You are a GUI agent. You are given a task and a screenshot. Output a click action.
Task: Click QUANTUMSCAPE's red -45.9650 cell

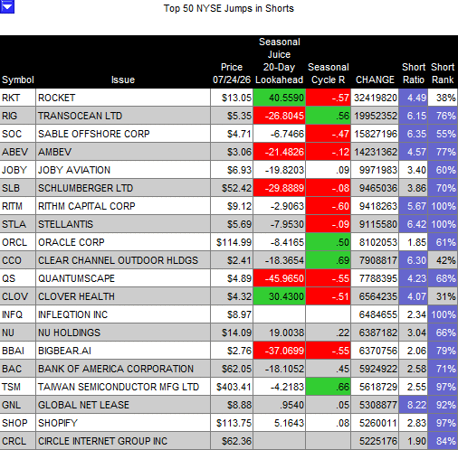(x=280, y=278)
